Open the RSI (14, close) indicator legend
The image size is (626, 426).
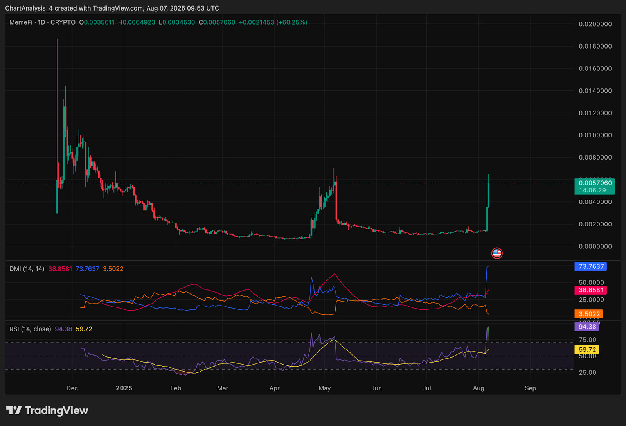pos(30,329)
